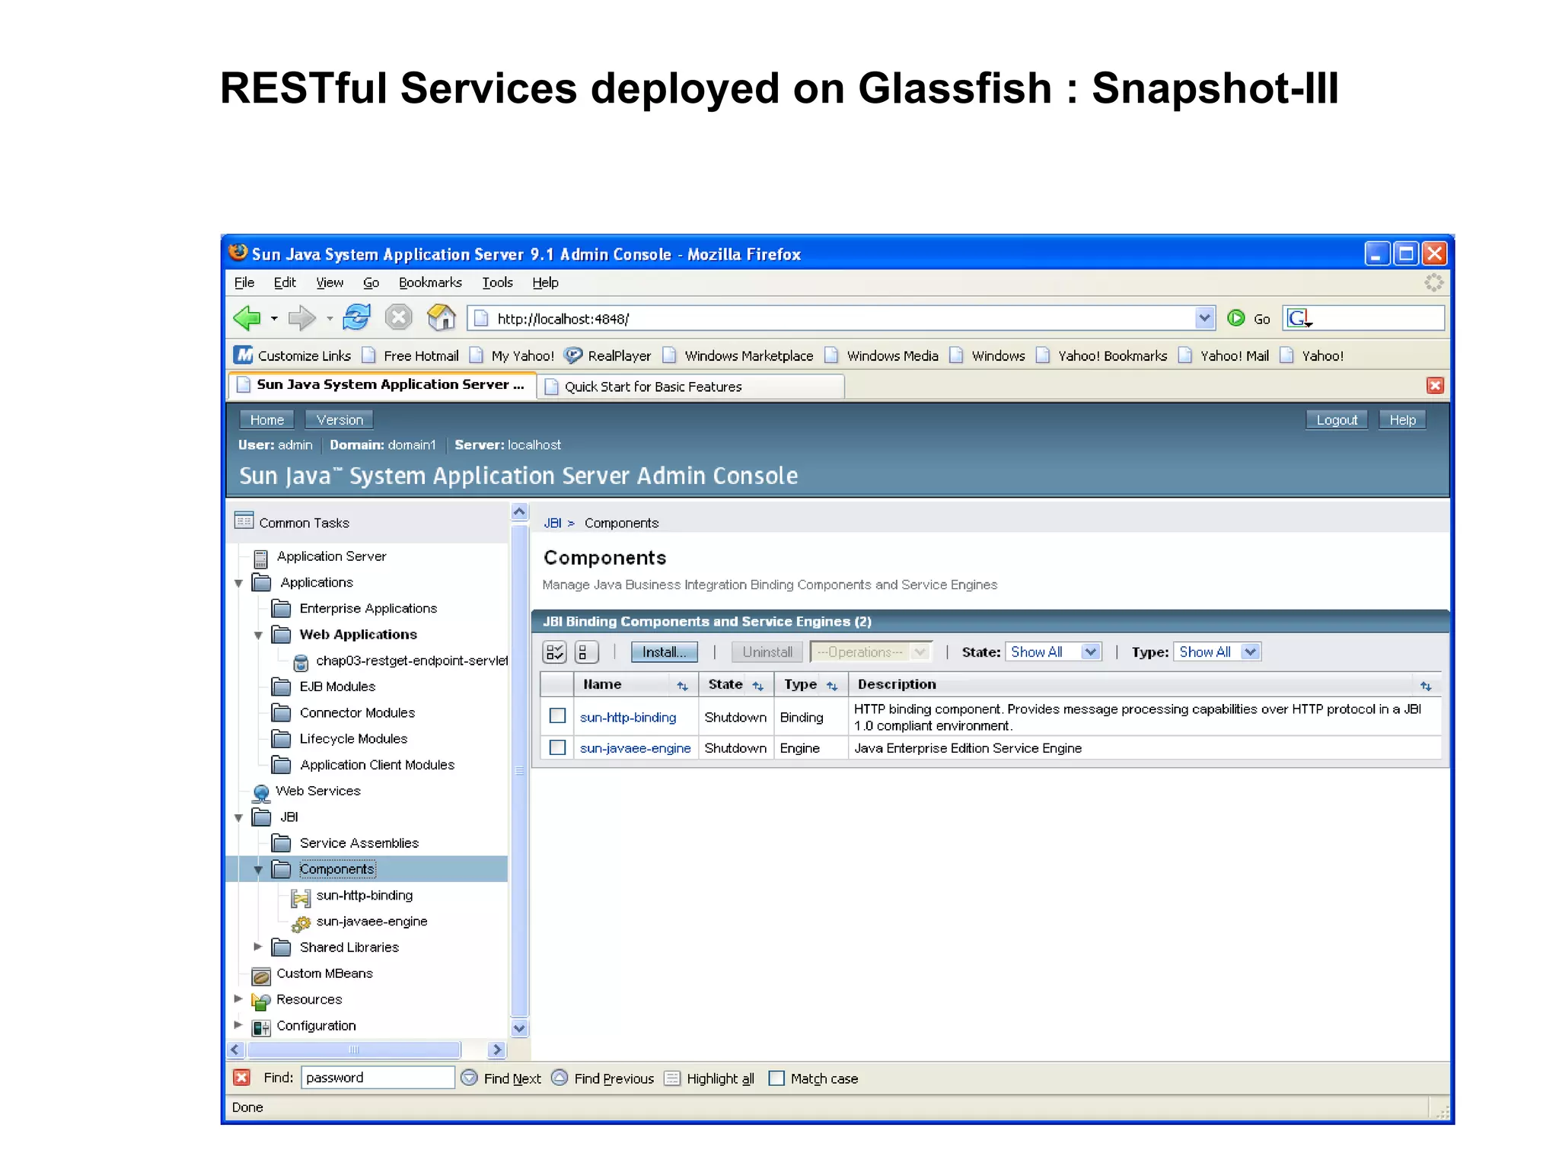This screenshot has width=1559, height=1169.
Task: Click the Stop loading icon
Action: pyautogui.click(x=398, y=317)
